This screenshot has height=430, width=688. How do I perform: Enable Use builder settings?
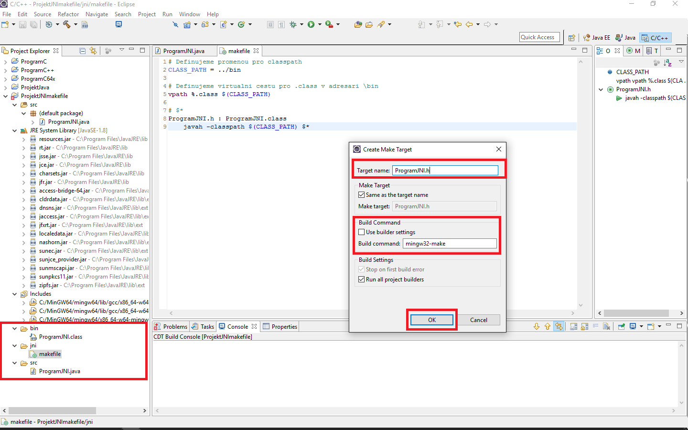coord(362,232)
